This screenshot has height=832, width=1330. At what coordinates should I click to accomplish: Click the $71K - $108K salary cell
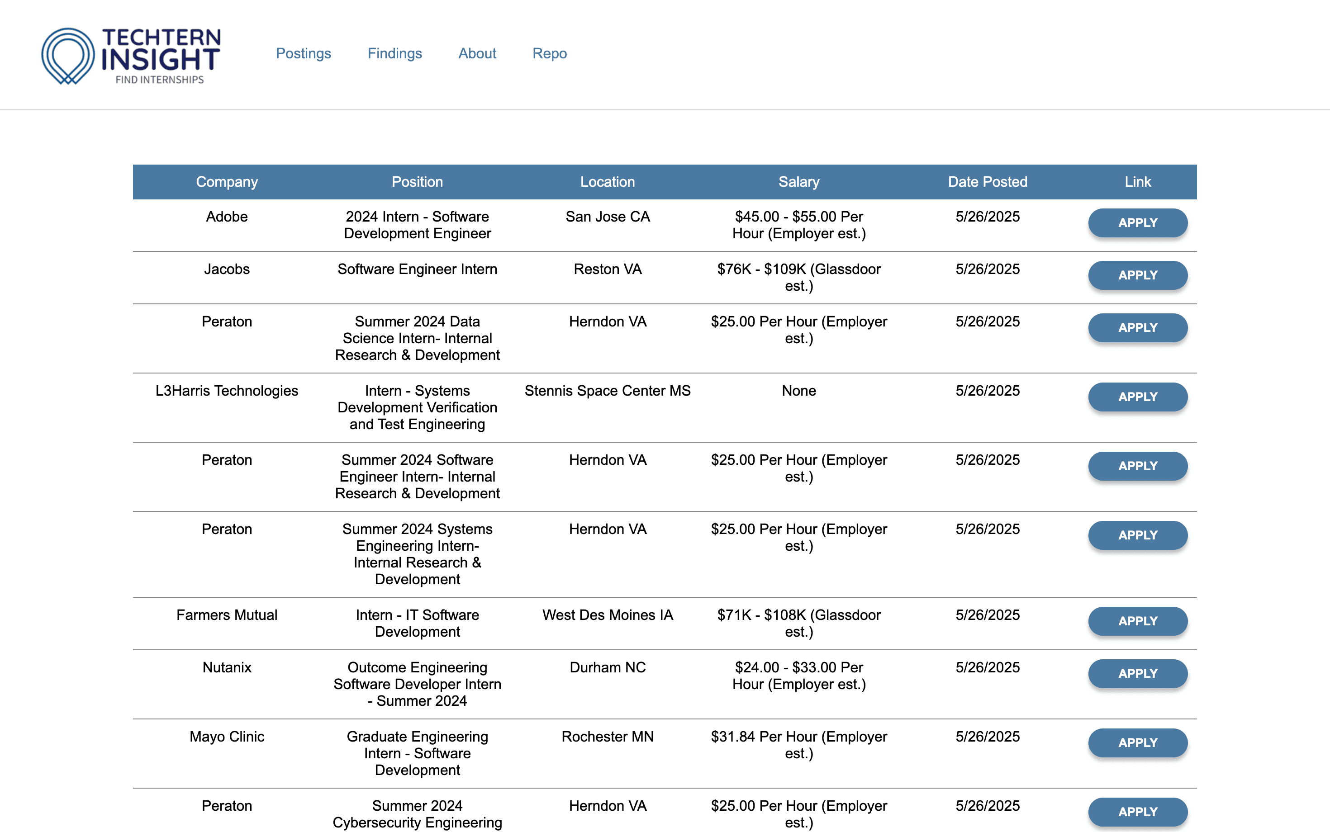click(x=799, y=624)
